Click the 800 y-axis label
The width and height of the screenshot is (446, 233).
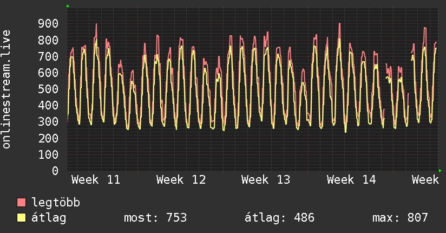coord(48,40)
